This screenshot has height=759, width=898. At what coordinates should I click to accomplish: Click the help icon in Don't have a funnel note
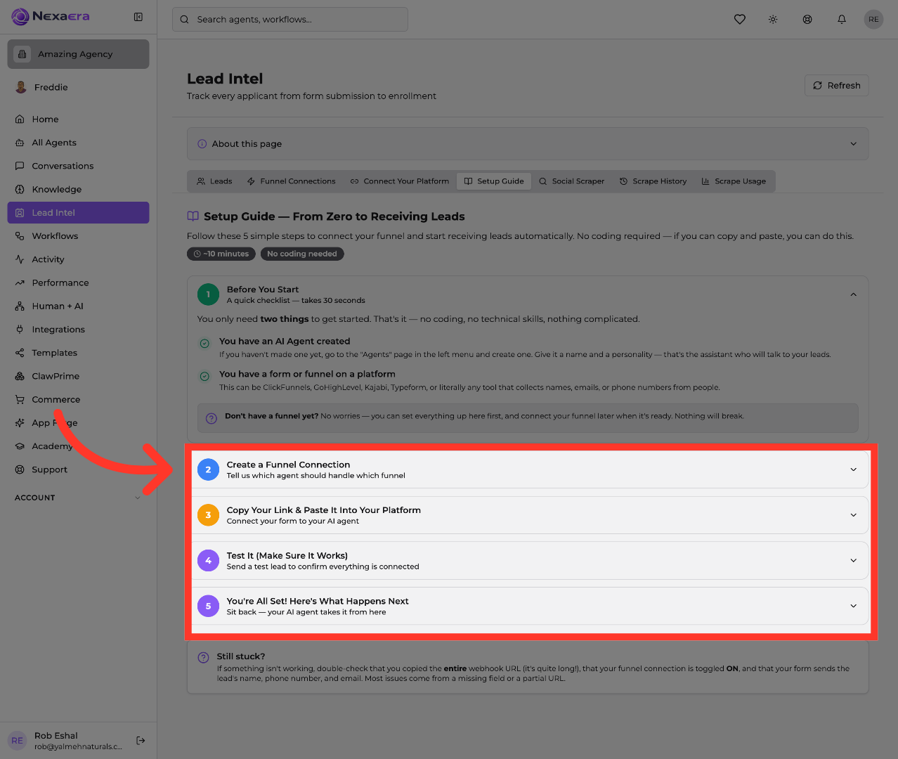211,418
